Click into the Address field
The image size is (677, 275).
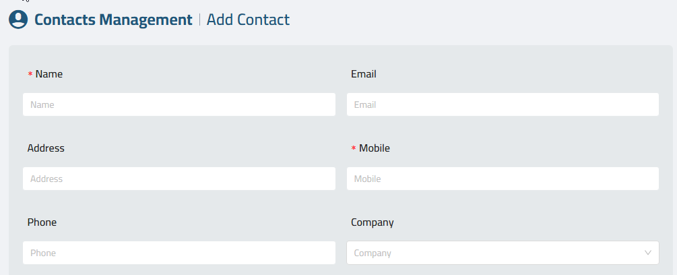(179, 179)
